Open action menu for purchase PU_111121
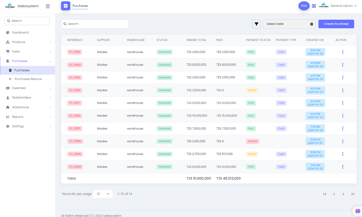This screenshot has width=362, height=217. (343, 52)
